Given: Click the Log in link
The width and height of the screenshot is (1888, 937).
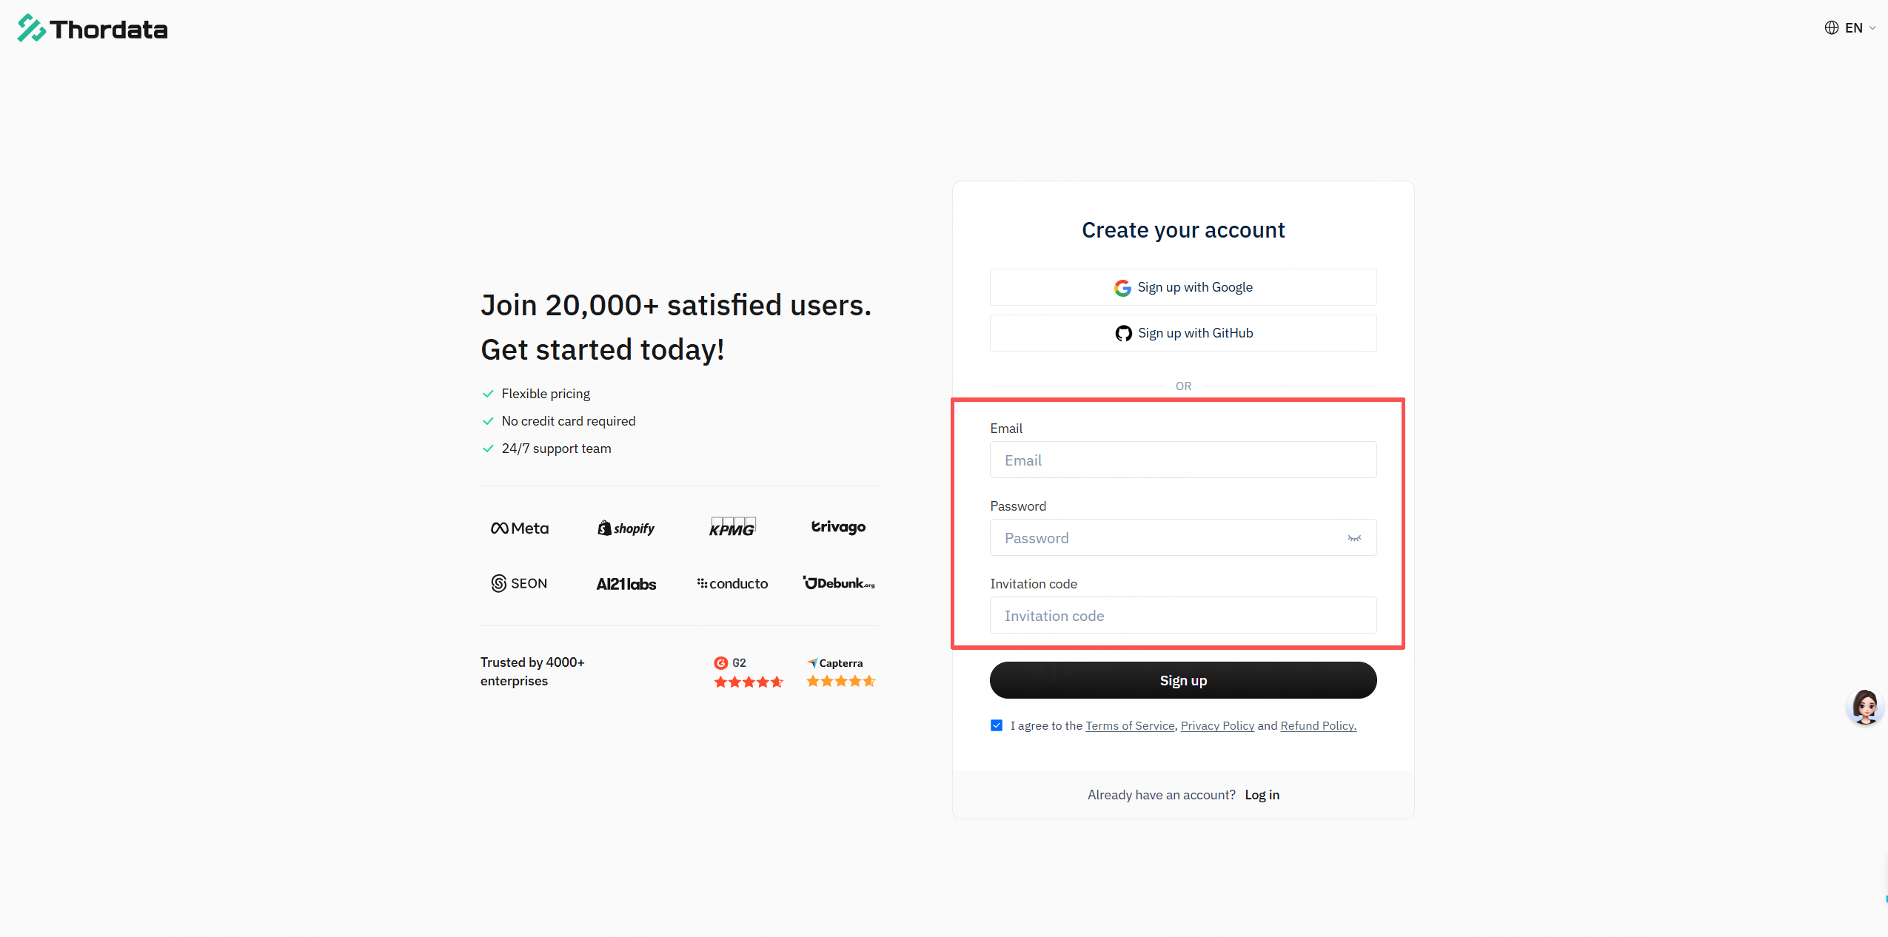Looking at the screenshot, I should pos(1262,795).
